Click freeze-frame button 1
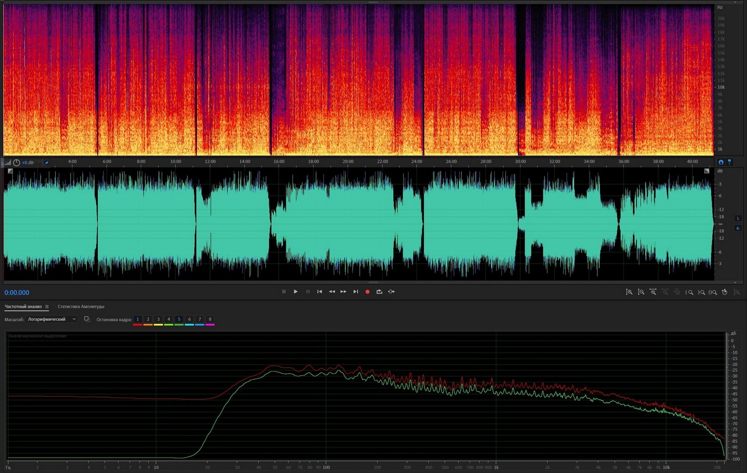 (138, 319)
